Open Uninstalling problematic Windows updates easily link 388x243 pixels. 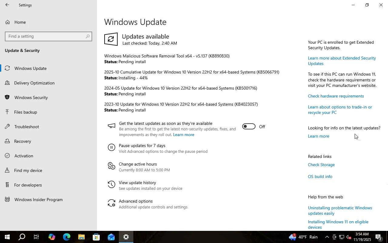(340, 210)
